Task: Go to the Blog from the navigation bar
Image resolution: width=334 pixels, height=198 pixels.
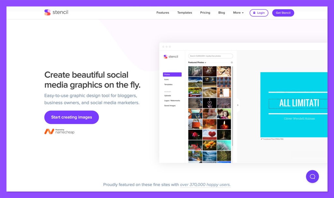Action: (221, 13)
